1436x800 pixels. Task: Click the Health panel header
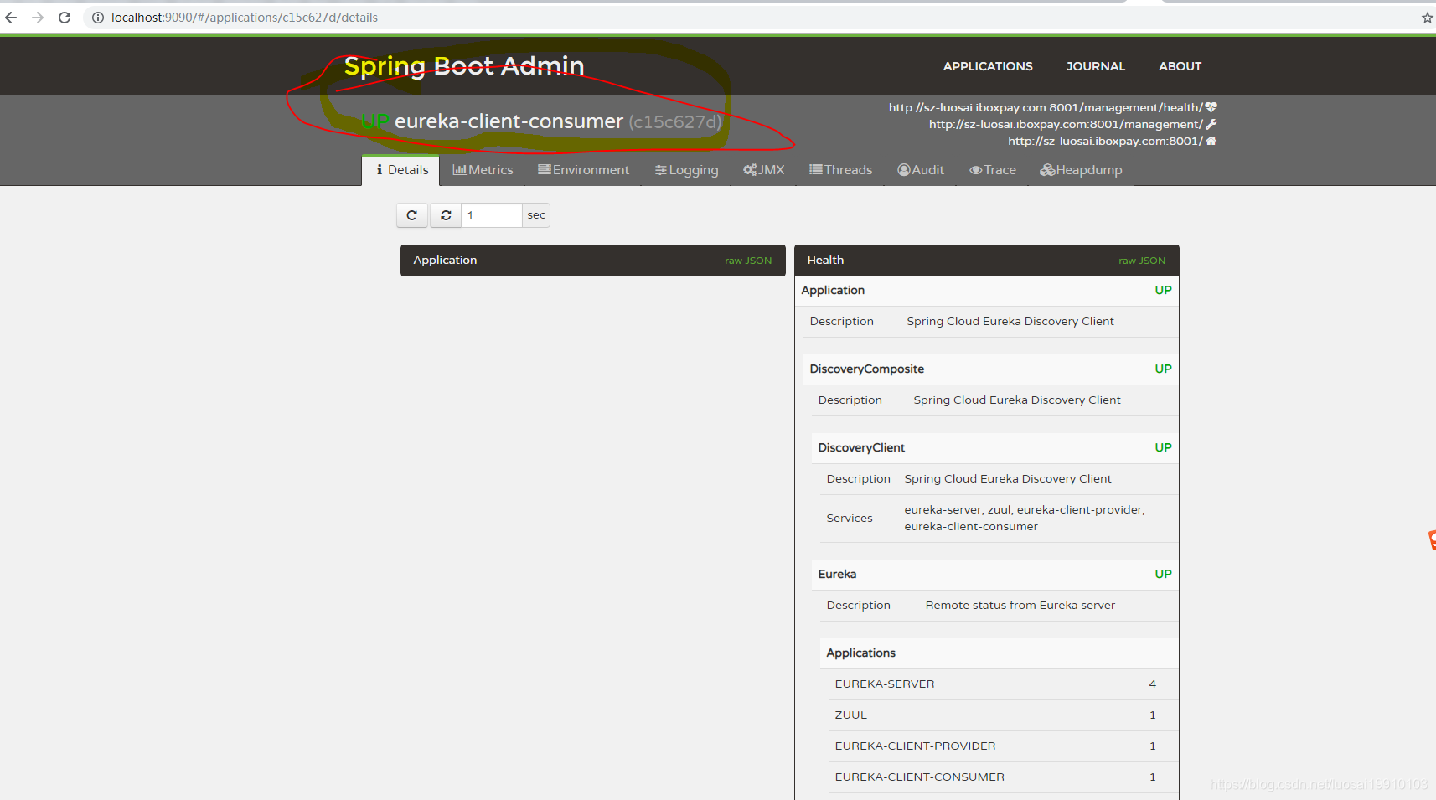[987, 261]
